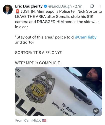The height and width of the screenshot is (125, 105).
Task: Click the Eric Daugherty display name
Action: coord(29,6)
